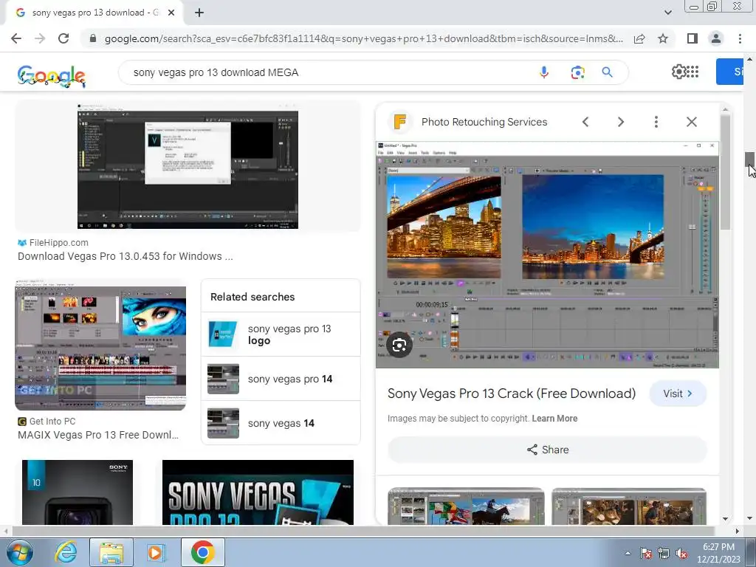The height and width of the screenshot is (567, 756).
Task: Submit search with magnifier icon
Action: point(607,72)
